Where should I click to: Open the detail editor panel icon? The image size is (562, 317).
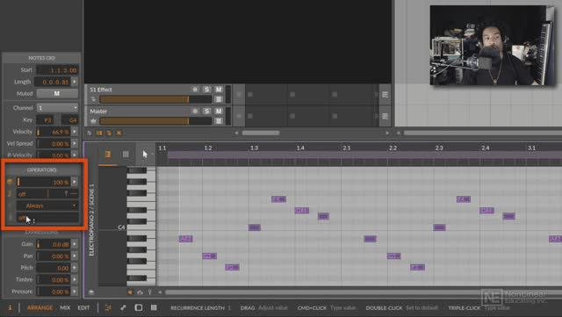tap(108, 307)
